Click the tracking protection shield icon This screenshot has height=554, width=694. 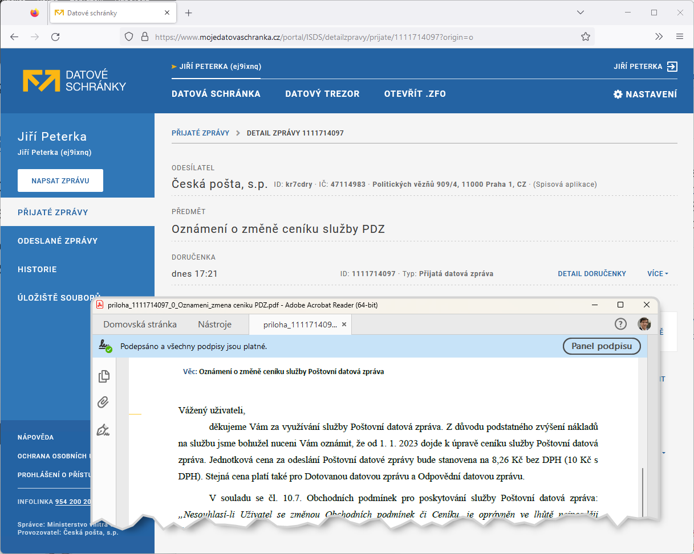pos(129,36)
